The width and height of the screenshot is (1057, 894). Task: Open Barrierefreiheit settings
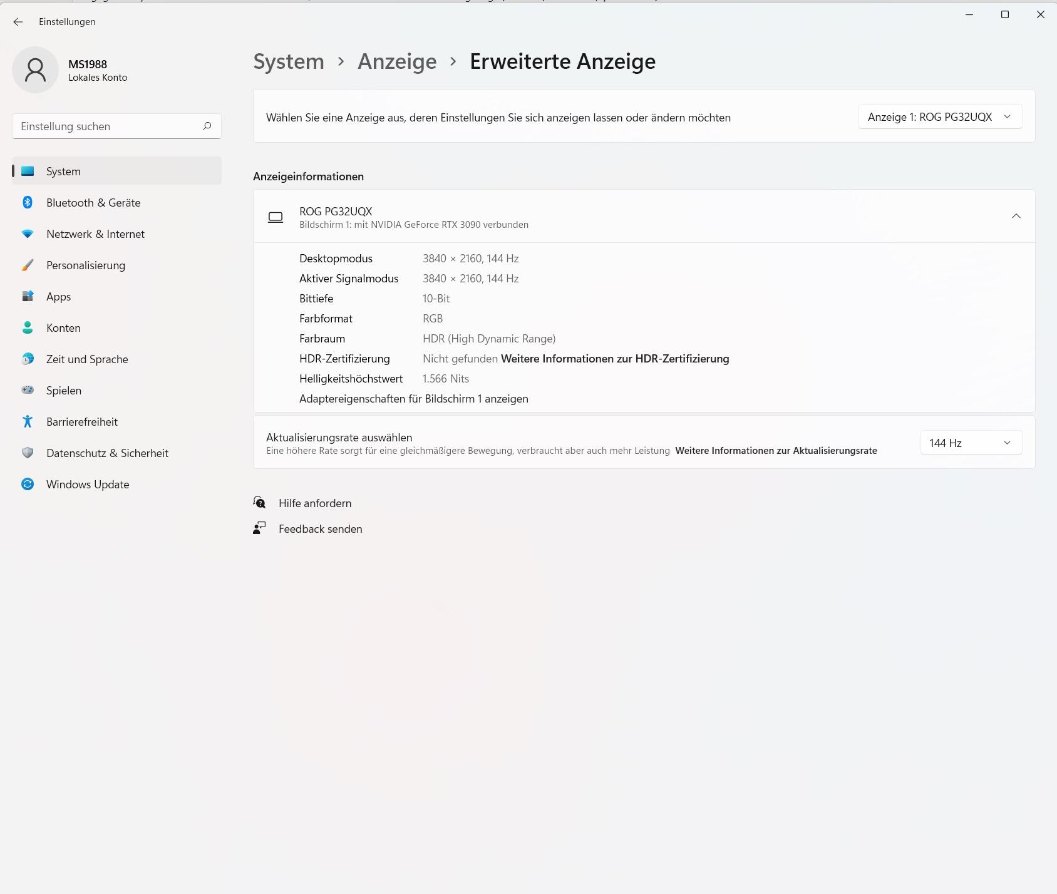117,421
